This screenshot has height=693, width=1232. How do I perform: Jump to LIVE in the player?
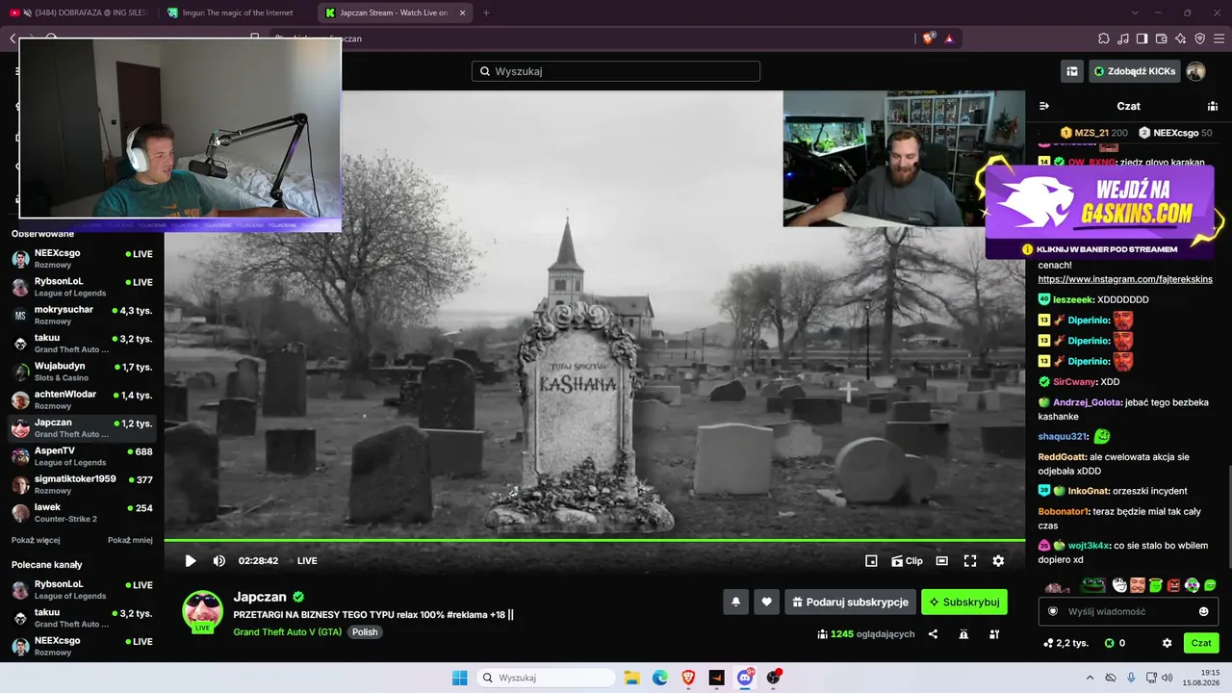coord(307,561)
